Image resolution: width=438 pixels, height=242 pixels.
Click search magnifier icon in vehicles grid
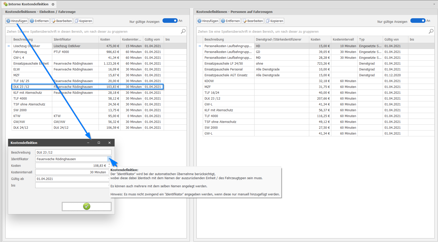(x=183, y=31)
